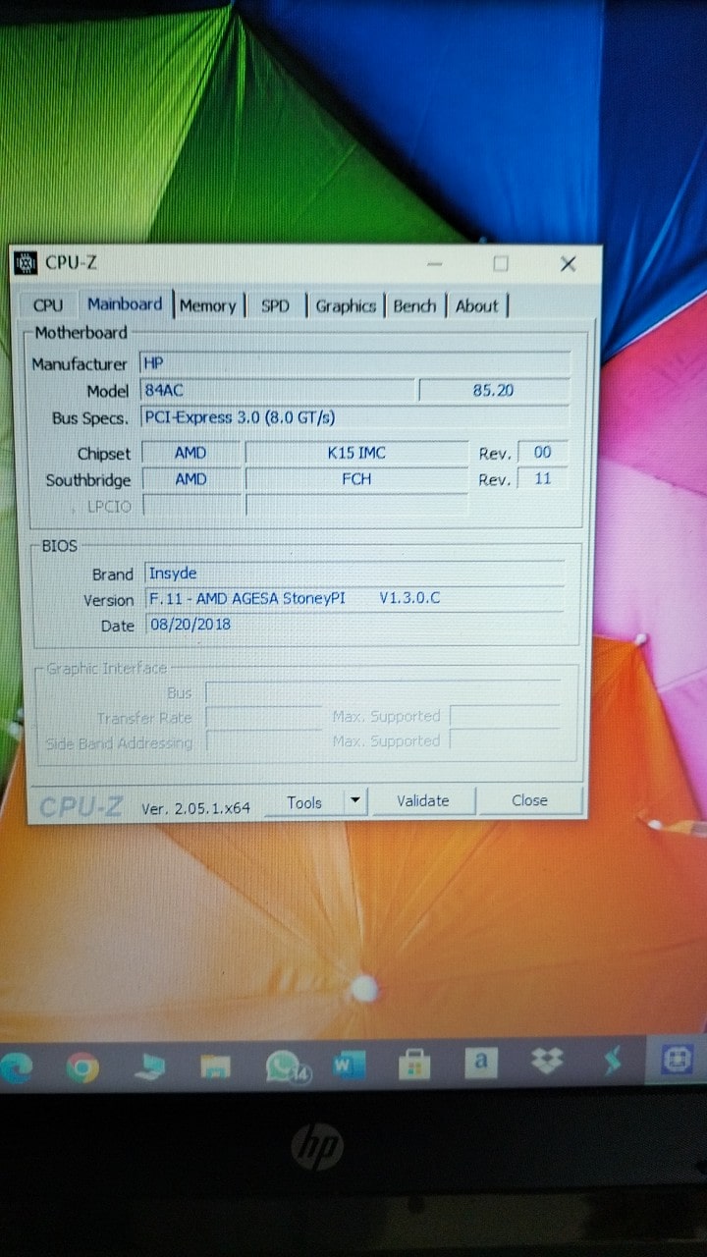Image resolution: width=707 pixels, height=1257 pixels.
Task: Select the active CPU-Z taskbar icon
Action: tap(679, 1060)
